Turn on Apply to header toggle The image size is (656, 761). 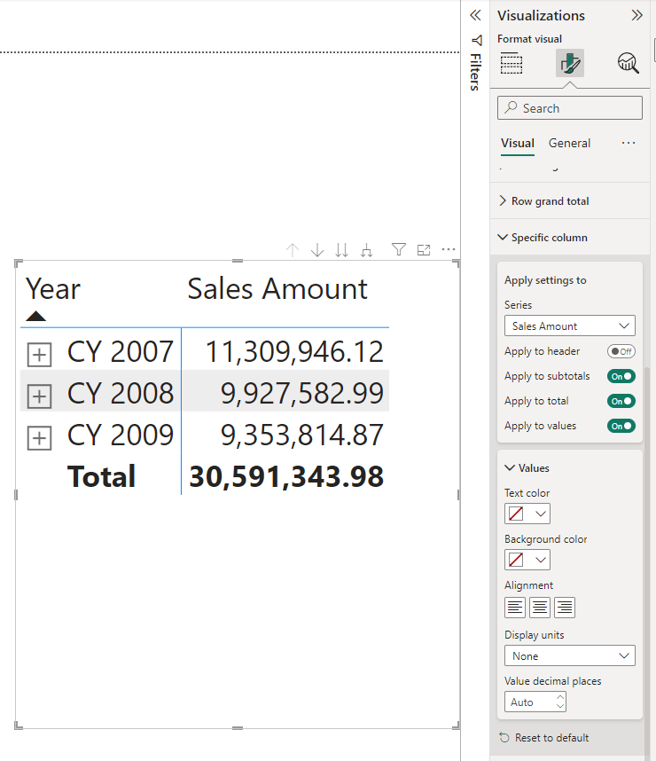click(x=621, y=351)
